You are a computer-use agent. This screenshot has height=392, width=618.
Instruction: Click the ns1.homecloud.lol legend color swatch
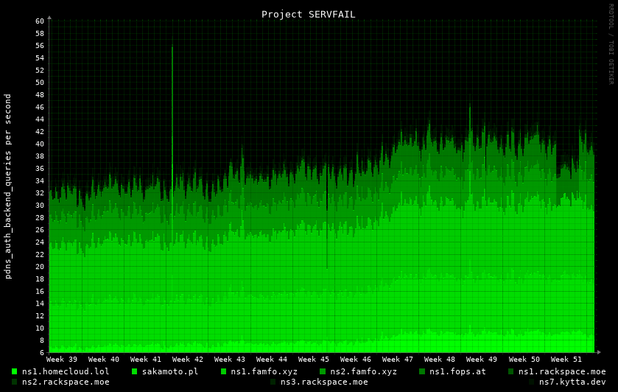click(x=15, y=371)
